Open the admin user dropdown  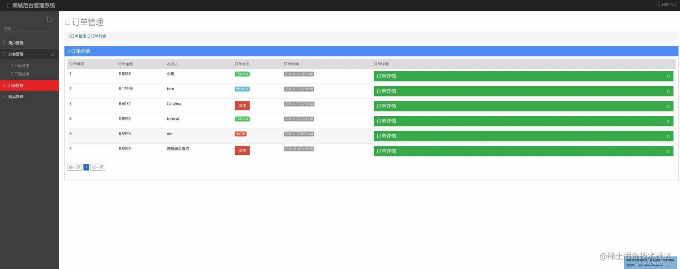[x=667, y=4]
